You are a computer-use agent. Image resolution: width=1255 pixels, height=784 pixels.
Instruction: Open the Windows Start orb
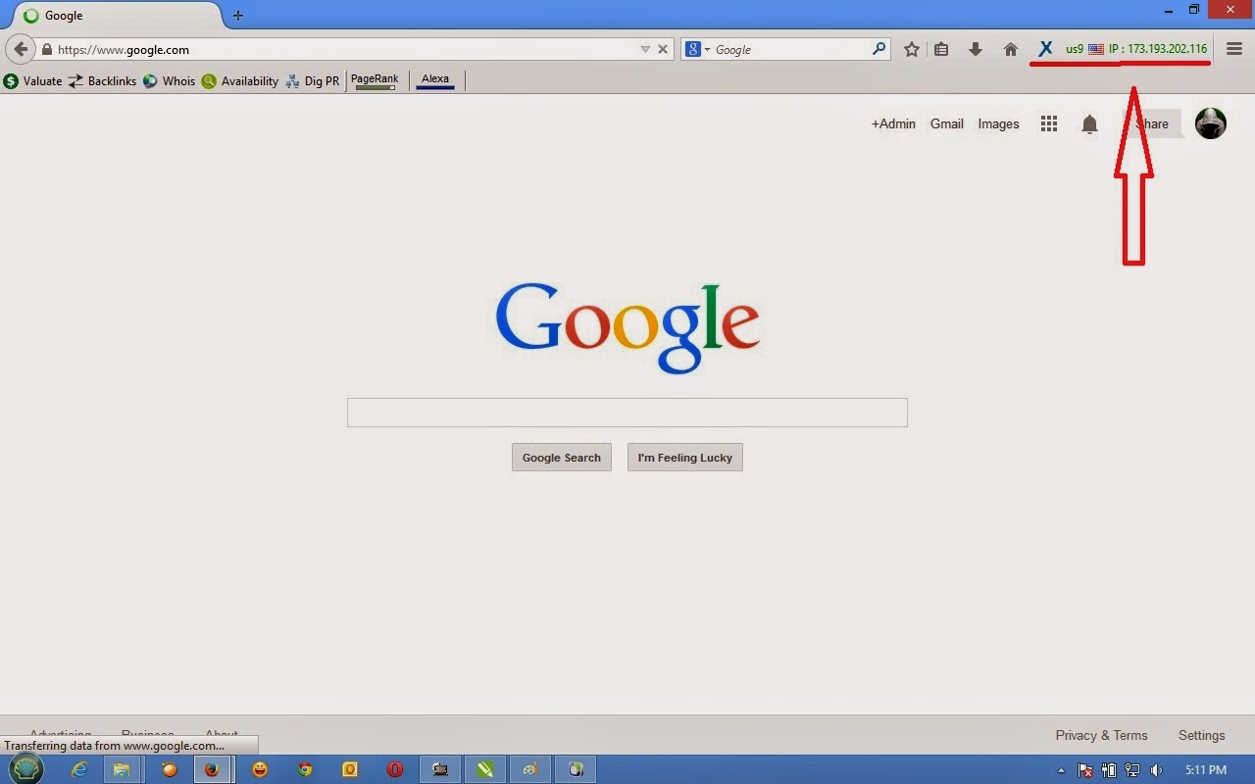[x=26, y=769]
